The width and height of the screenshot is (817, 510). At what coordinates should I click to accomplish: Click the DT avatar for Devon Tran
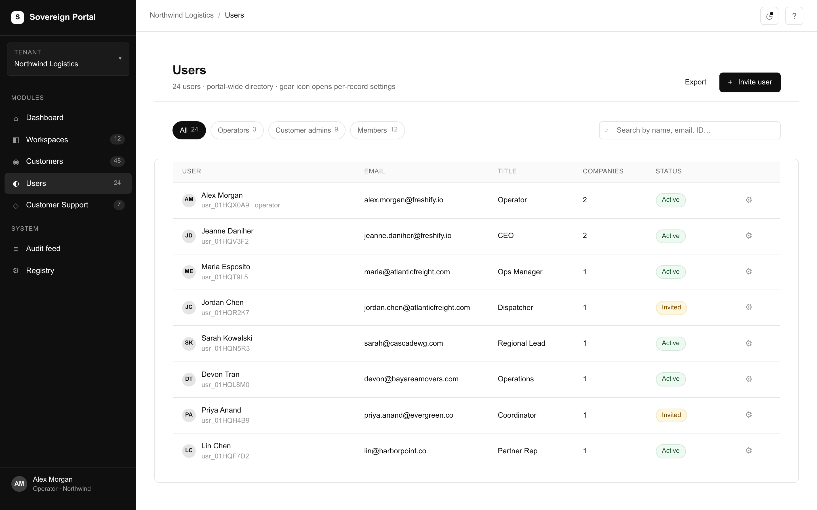pos(189,379)
